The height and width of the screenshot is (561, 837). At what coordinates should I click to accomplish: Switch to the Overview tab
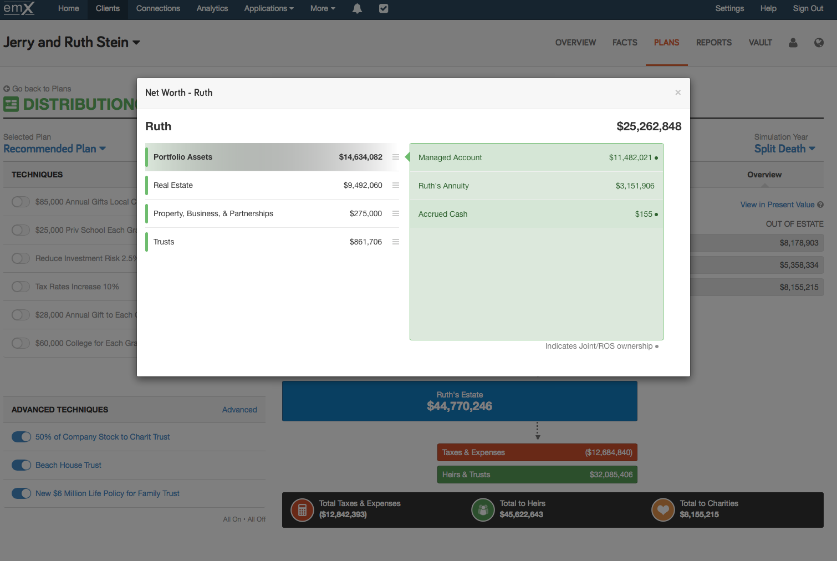pos(575,43)
